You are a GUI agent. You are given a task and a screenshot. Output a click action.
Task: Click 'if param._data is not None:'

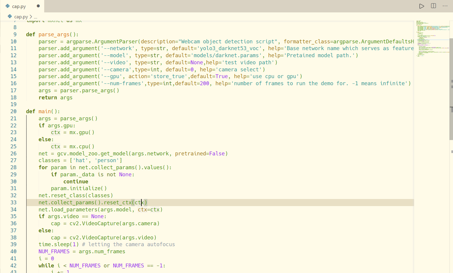coord(93,175)
